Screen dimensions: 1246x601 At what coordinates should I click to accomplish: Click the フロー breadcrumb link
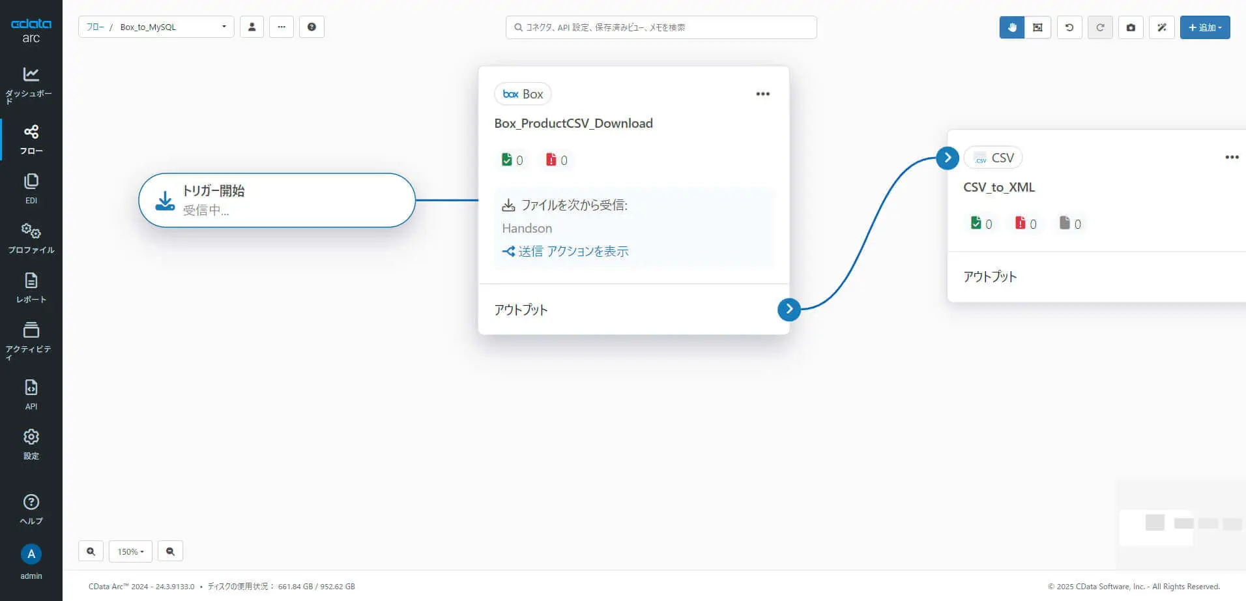point(95,27)
